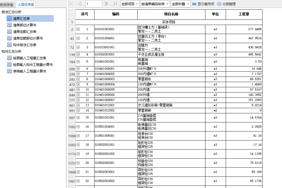The image size is (282, 188).
Task: Expand row 010401008002 200内墙M7.5
Action: pos(78,74)
